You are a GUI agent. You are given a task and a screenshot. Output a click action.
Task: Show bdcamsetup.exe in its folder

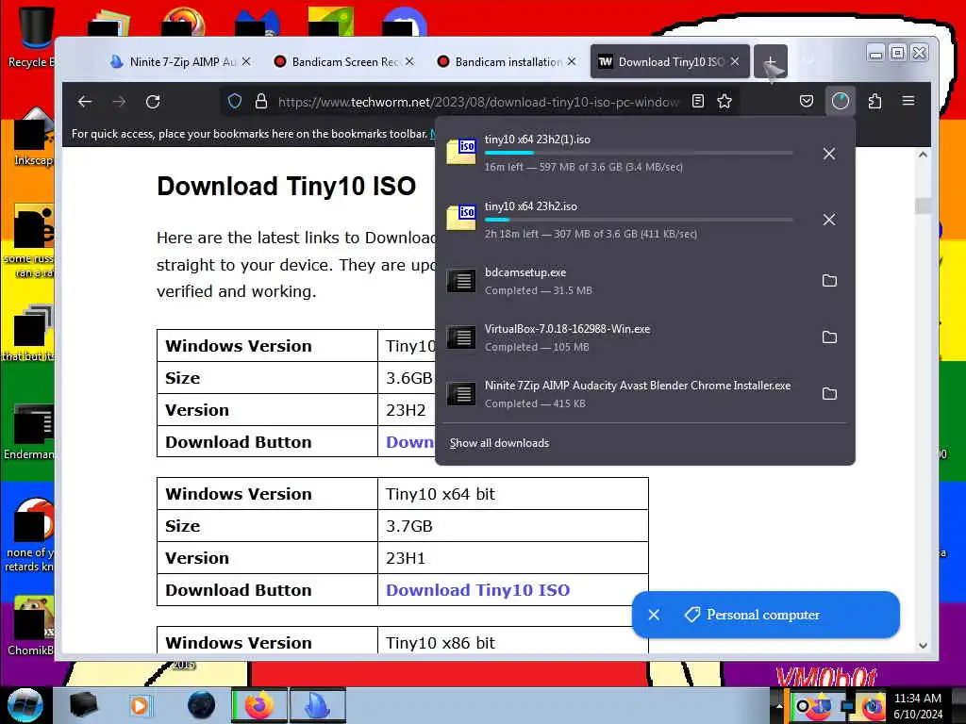pos(830,281)
